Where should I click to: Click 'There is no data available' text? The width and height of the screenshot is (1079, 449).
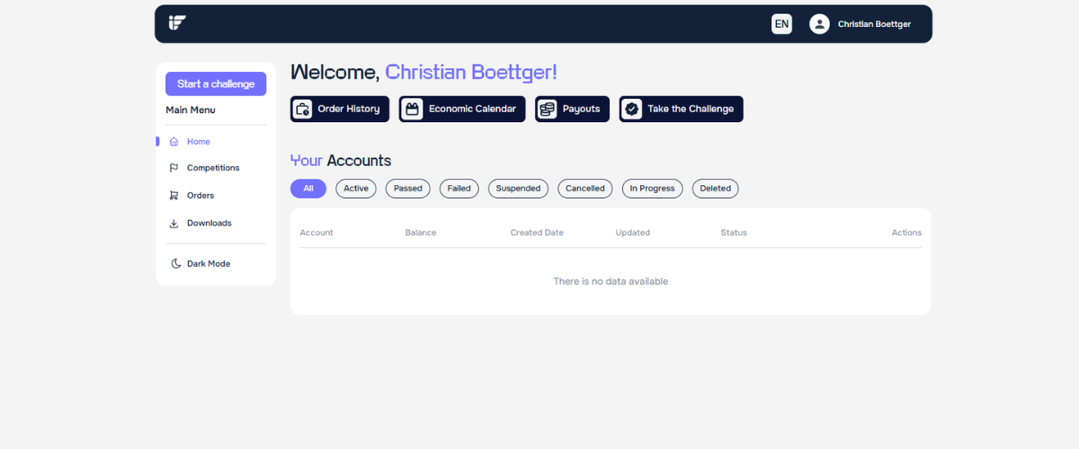coord(611,281)
